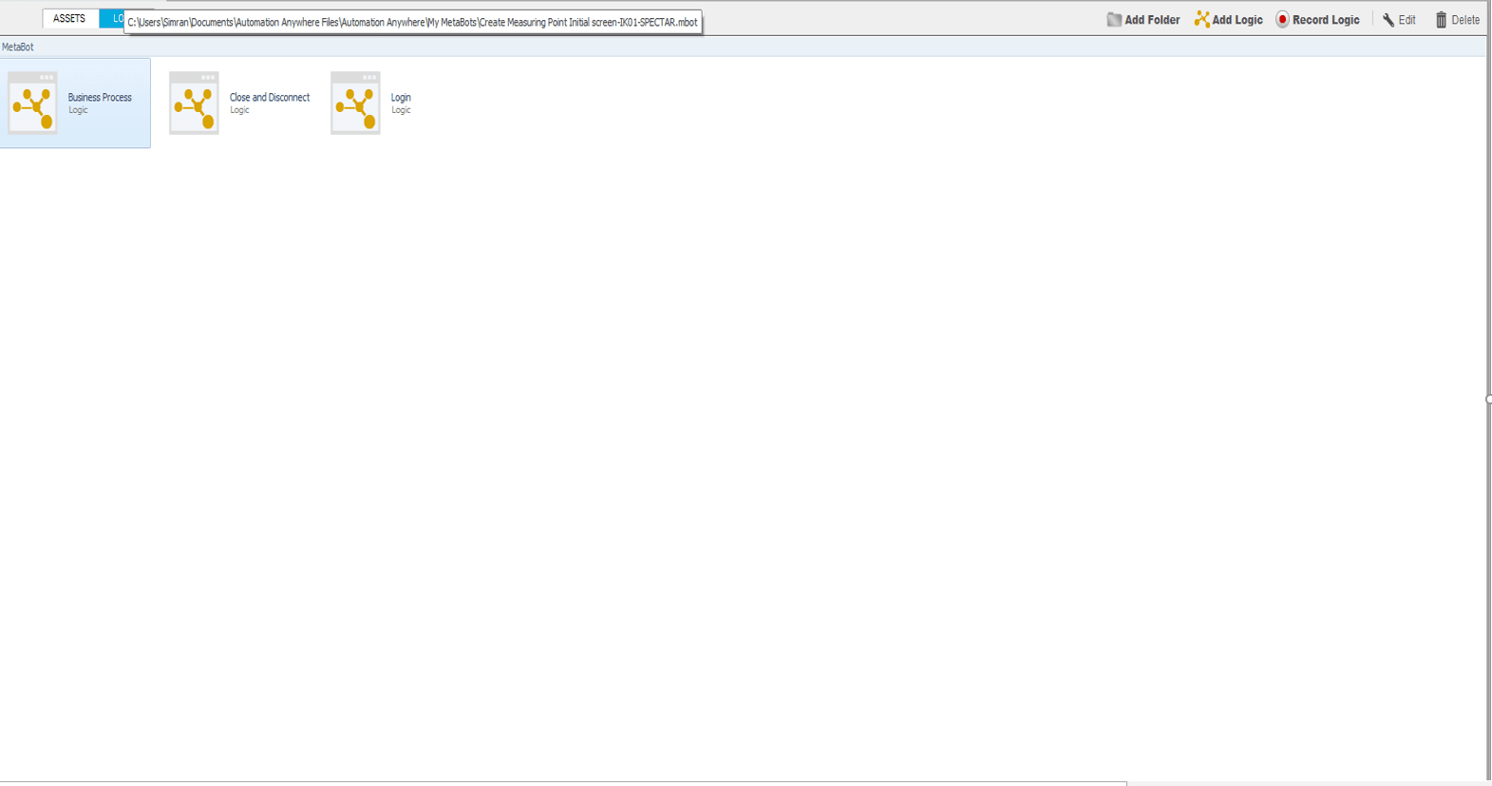
Task: Click the trash can Delete icon
Action: tap(1441, 19)
